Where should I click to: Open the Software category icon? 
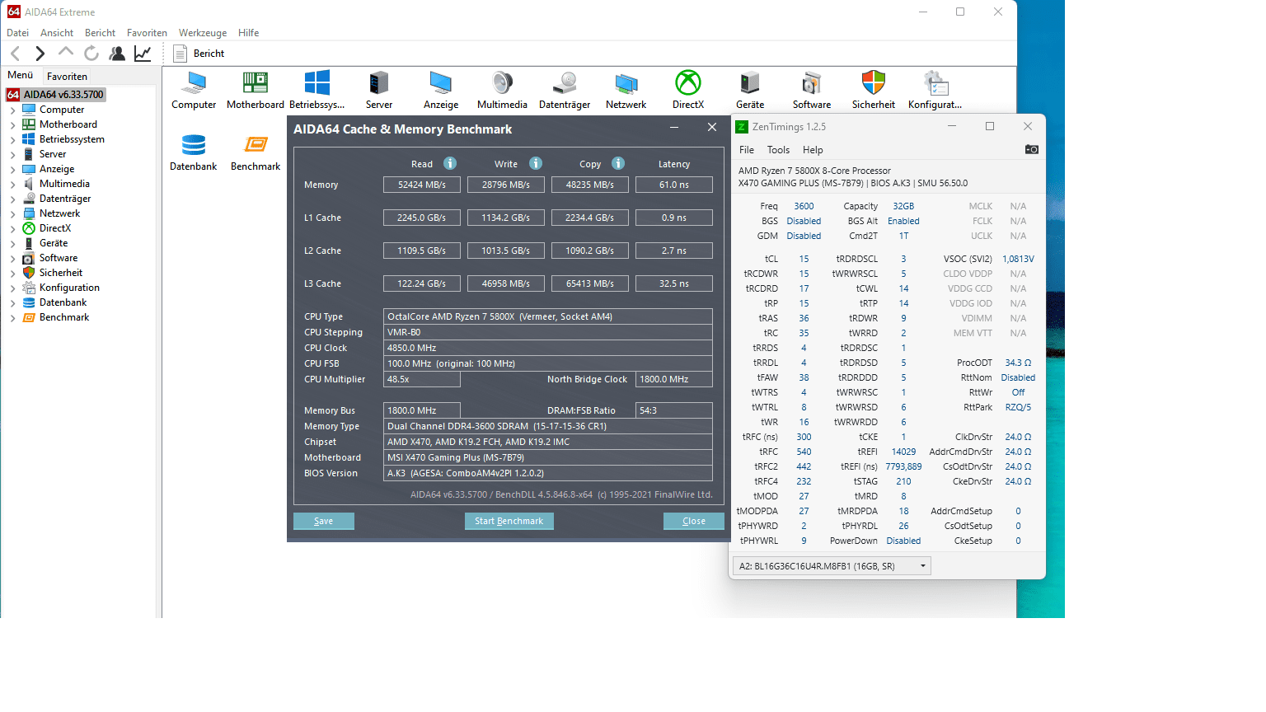click(812, 90)
